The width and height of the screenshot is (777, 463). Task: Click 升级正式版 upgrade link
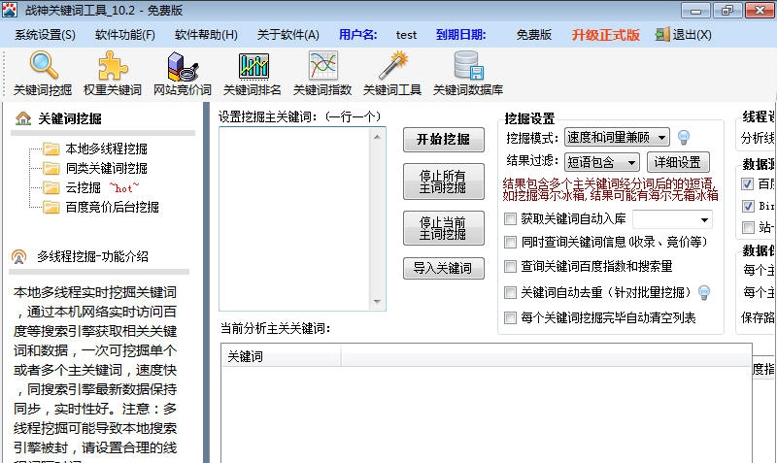605,35
